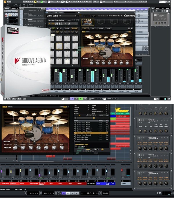Expand the Rack section under the VSTi rack

[x=165, y=27]
